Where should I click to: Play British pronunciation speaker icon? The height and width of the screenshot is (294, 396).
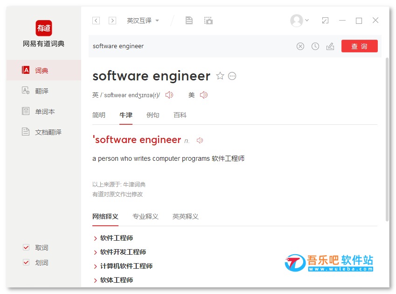point(169,95)
